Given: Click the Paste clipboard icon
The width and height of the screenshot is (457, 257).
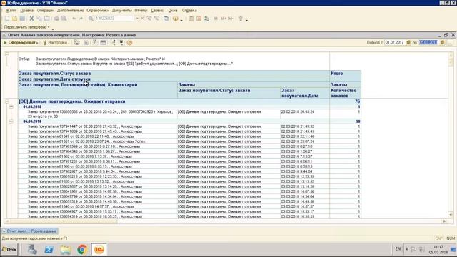Looking at the screenshot, I should tap(47, 19).
